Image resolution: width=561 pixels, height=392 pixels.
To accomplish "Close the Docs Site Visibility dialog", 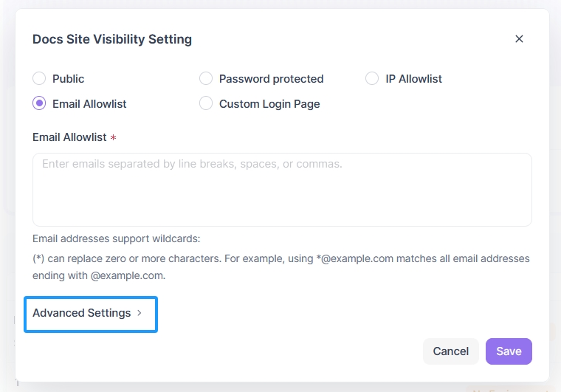I will 519,39.
